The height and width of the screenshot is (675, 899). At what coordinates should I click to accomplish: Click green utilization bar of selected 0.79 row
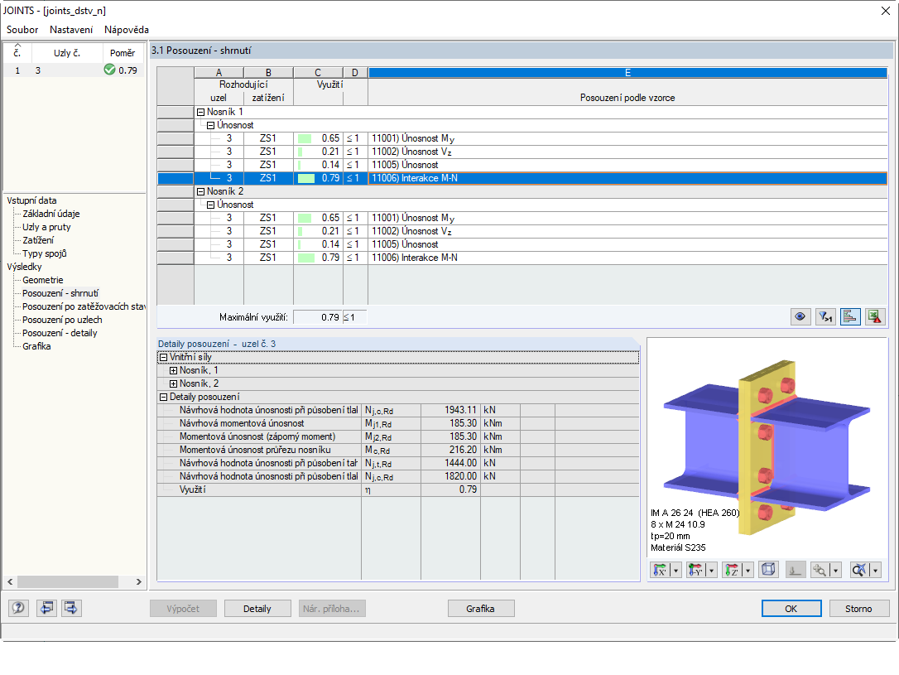coord(306,178)
